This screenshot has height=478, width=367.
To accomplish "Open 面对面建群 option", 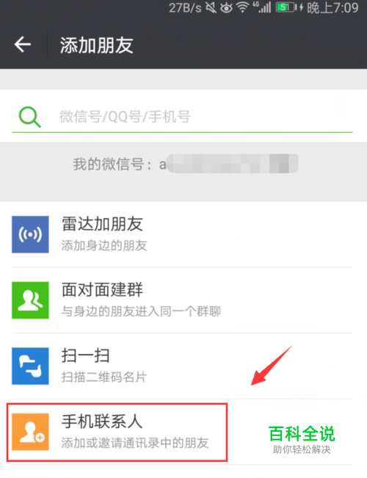I will point(182,300).
